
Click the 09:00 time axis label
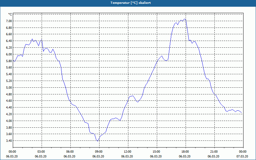99,152
